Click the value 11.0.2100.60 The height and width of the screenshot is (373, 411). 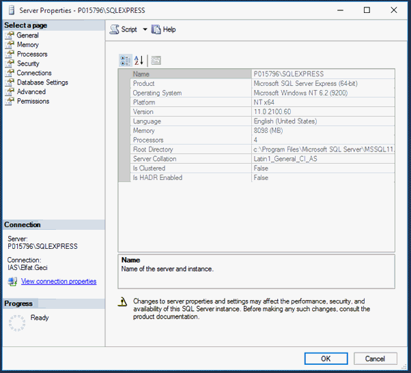click(272, 112)
